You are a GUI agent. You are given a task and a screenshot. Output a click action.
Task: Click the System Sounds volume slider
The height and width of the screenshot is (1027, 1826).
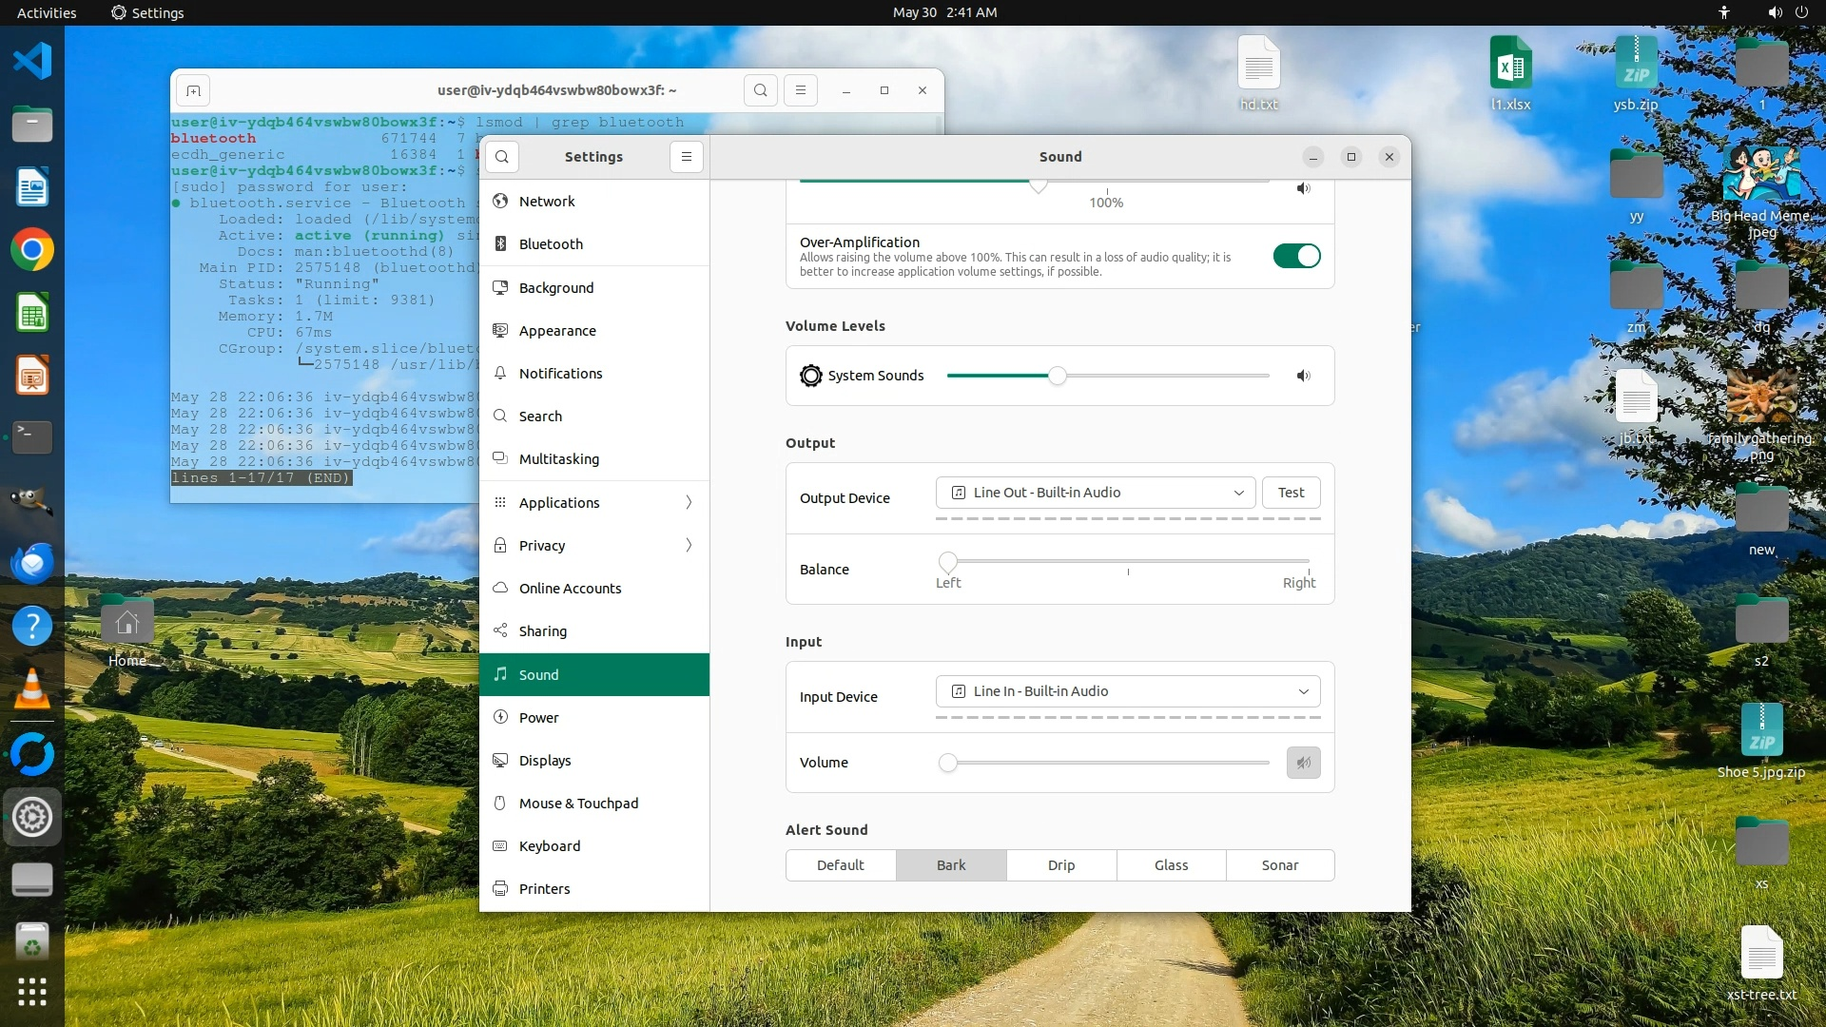[1057, 376]
